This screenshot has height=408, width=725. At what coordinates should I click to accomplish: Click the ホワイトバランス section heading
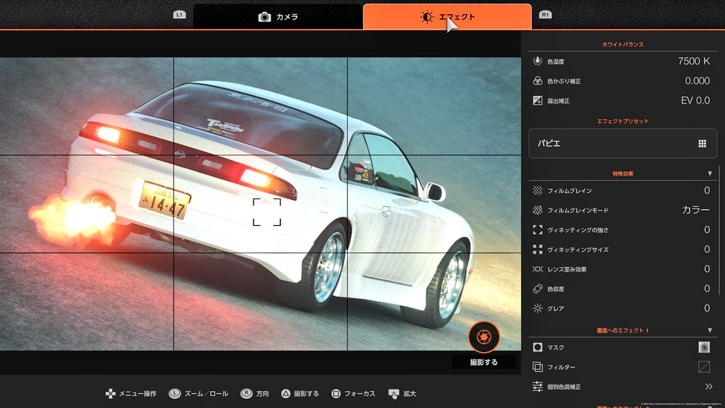tap(622, 45)
